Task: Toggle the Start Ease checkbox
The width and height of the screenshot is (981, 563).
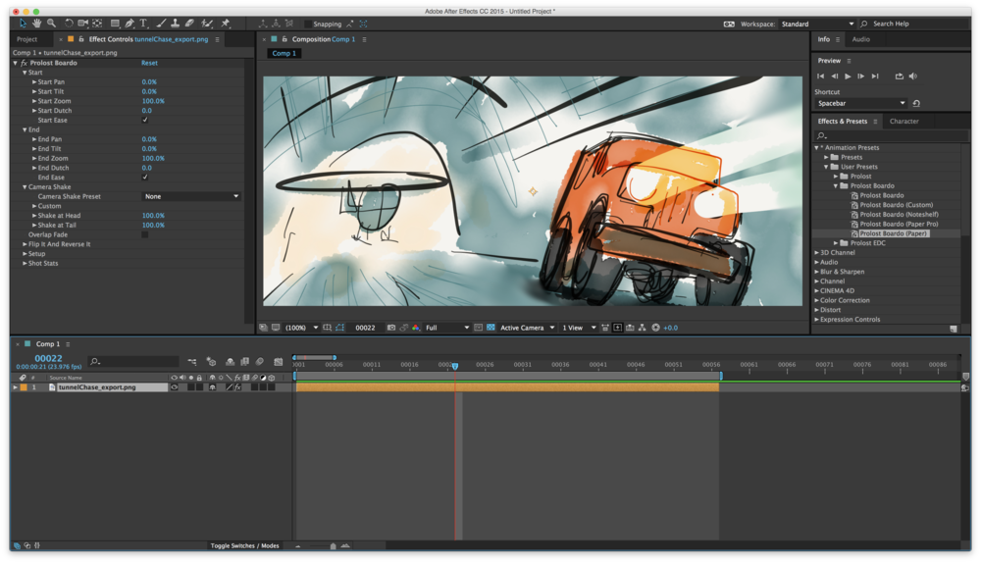Action: pyautogui.click(x=145, y=120)
